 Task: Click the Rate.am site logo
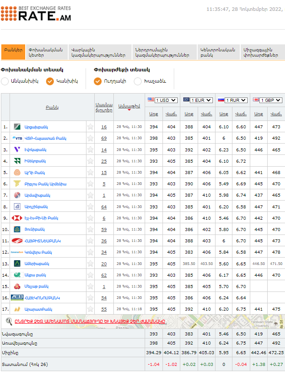coord(36,13)
